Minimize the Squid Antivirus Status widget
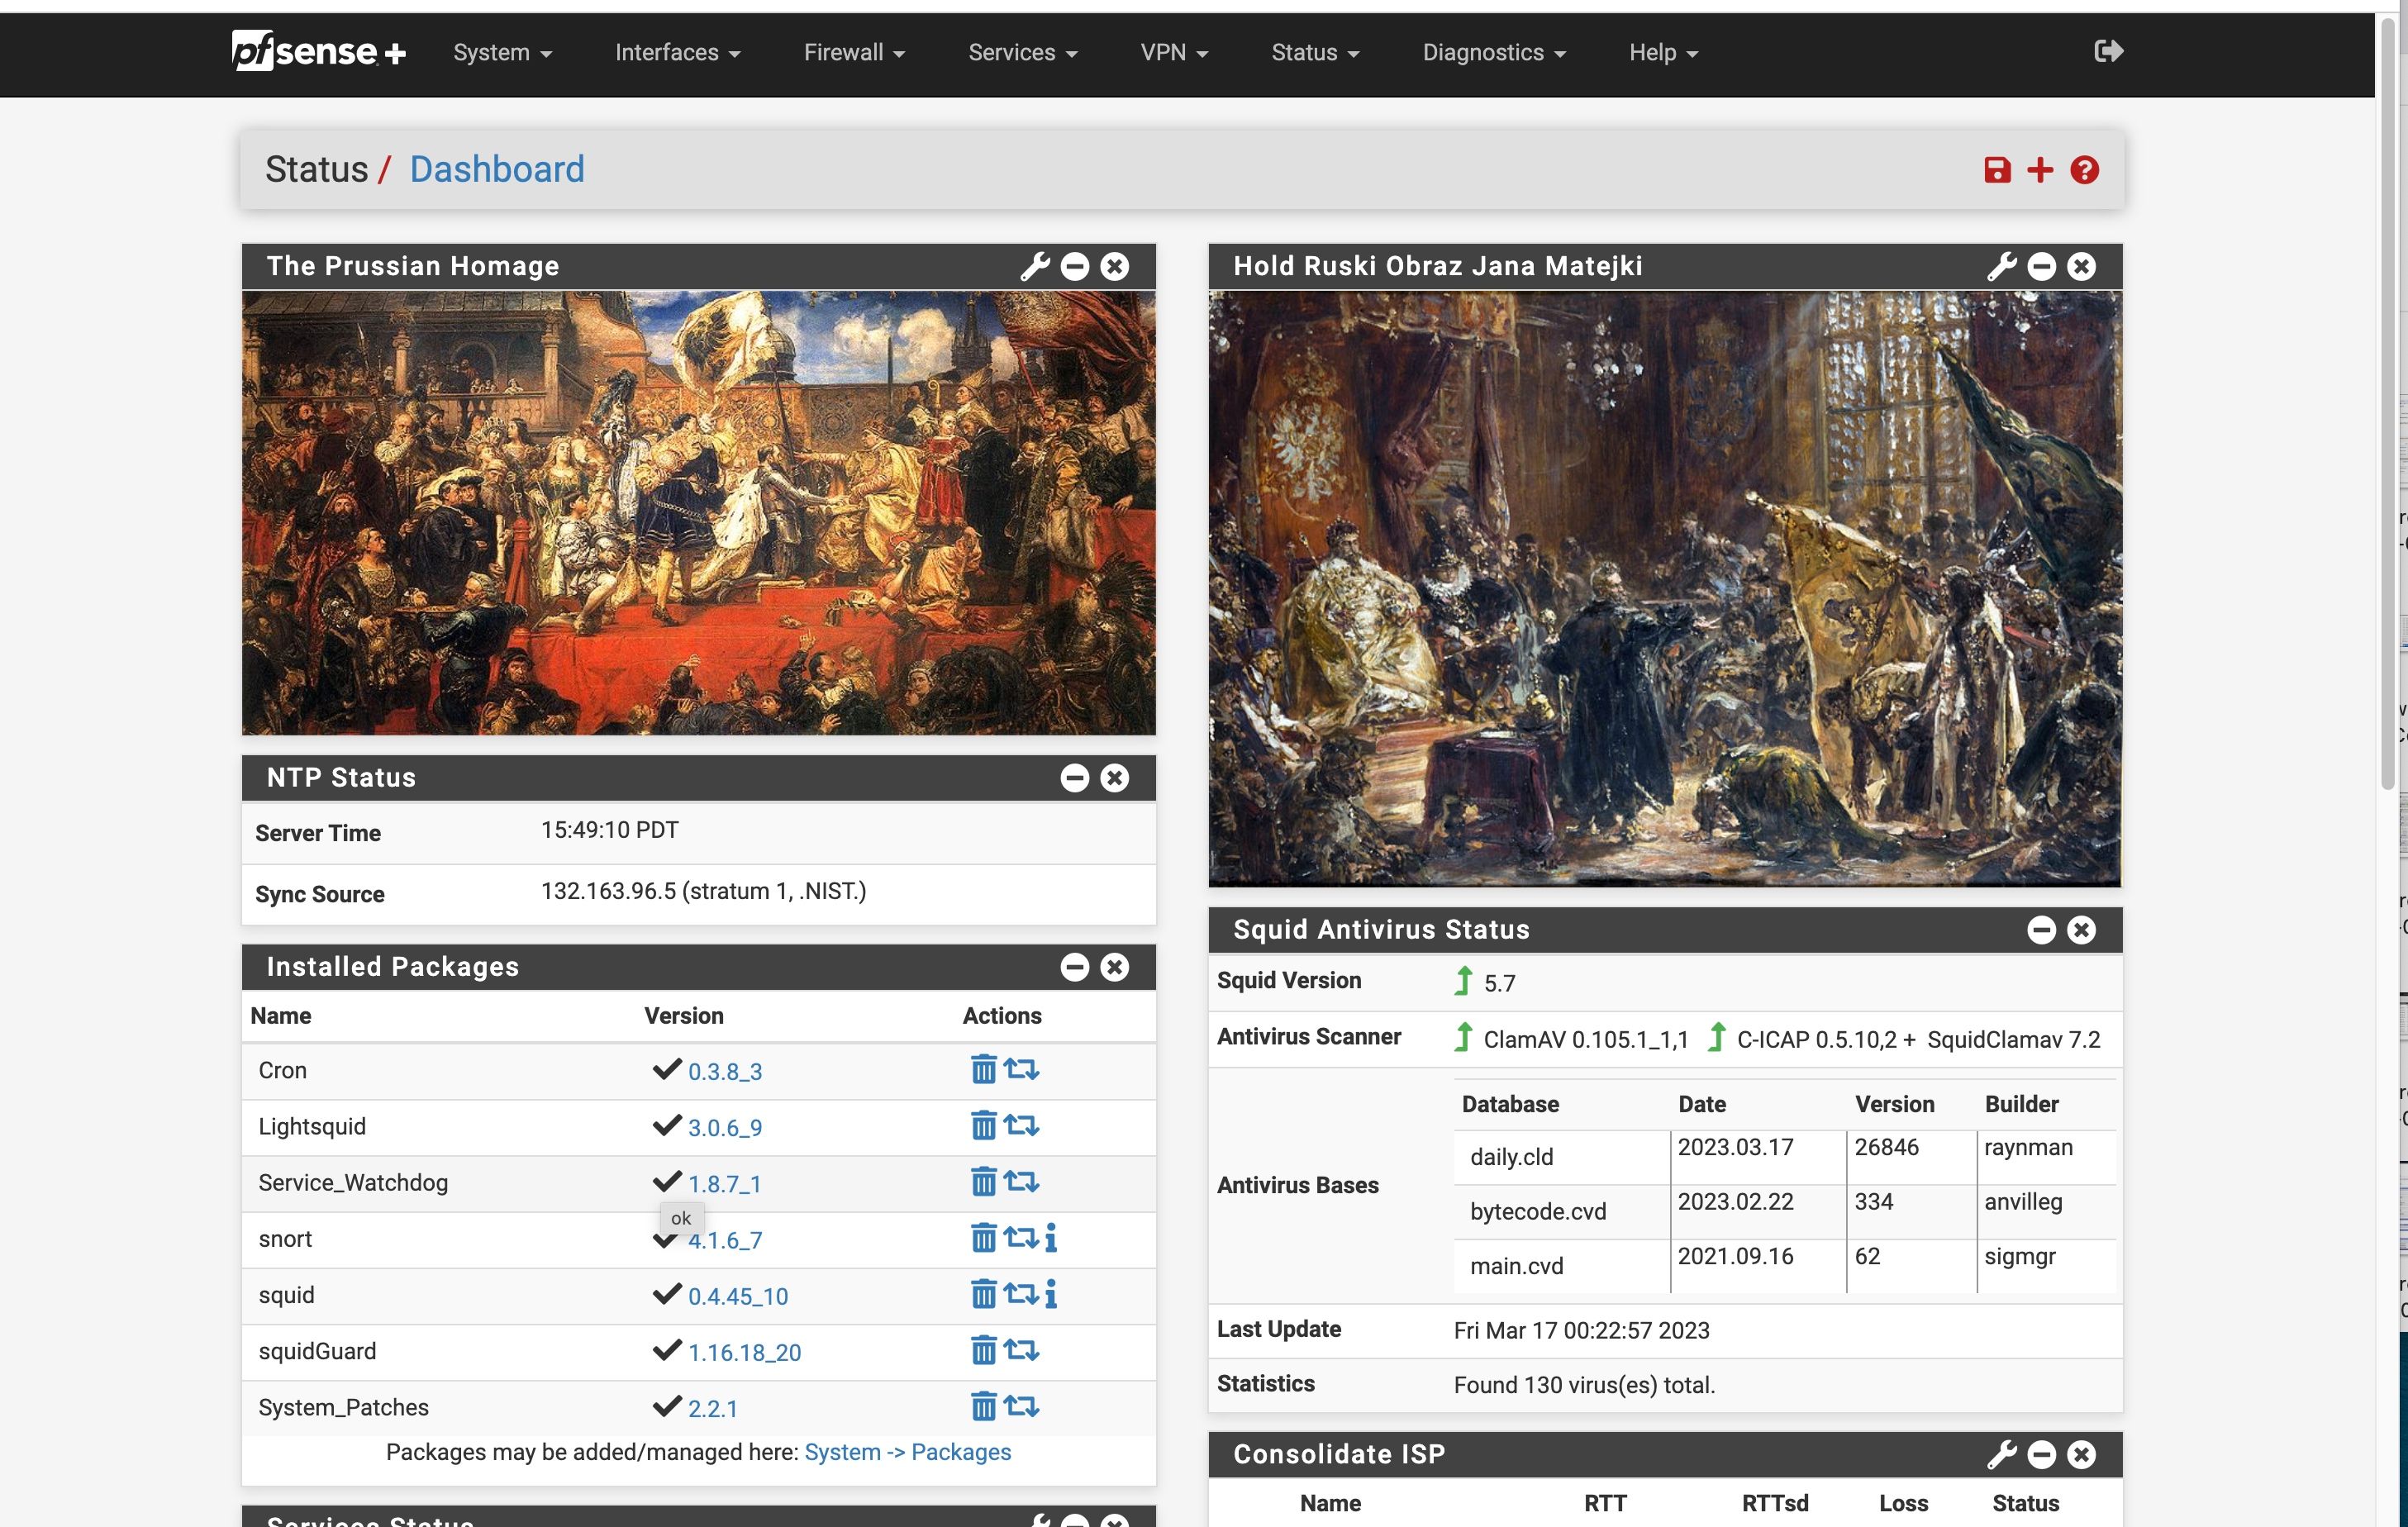The image size is (2408, 1527). click(x=2042, y=930)
